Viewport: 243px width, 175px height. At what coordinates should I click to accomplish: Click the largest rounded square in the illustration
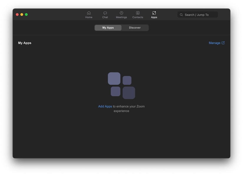(x=114, y=78)
